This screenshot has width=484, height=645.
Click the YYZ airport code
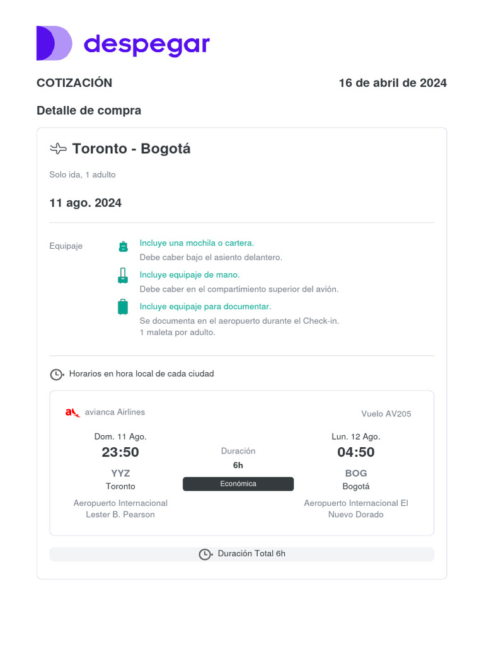120,473
